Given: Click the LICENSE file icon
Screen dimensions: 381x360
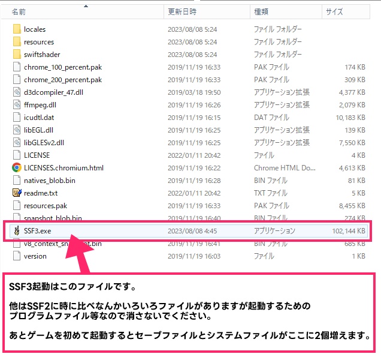Looking at the screenshot, I should tap(17, 155).
